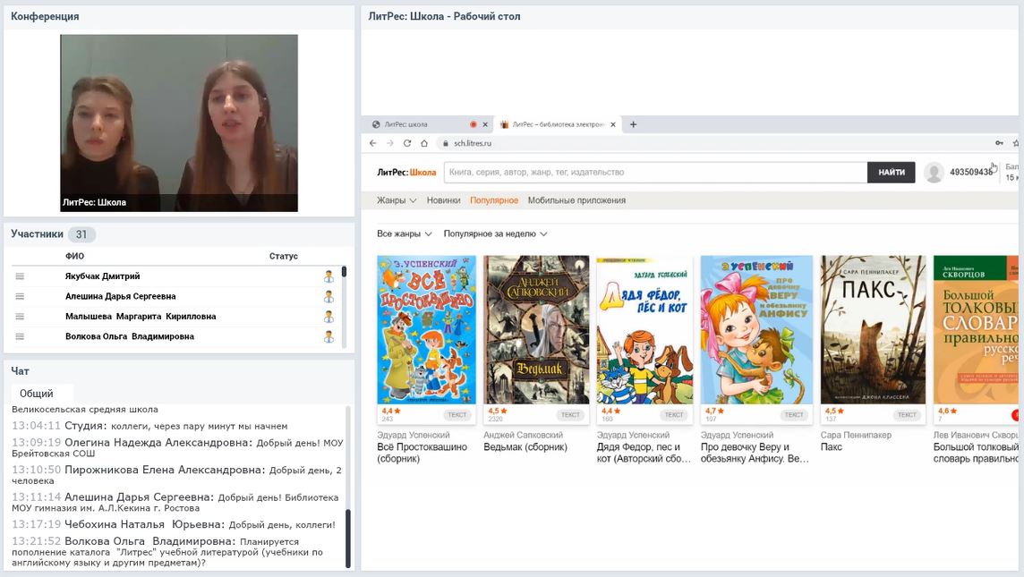The width and height of the screenshot is (1024, 577).
Task: Open 'Ведьмак (сборник)' title link
Action: 525,447
